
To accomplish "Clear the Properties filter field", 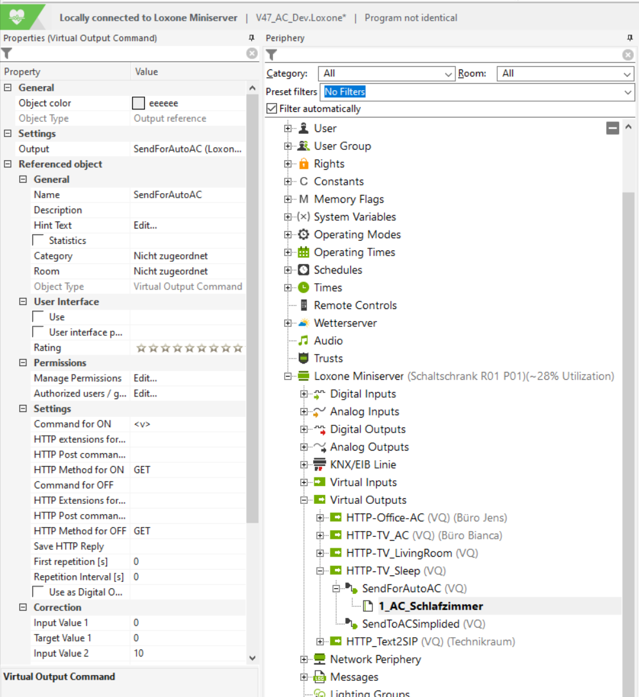I will pos(252,53).
